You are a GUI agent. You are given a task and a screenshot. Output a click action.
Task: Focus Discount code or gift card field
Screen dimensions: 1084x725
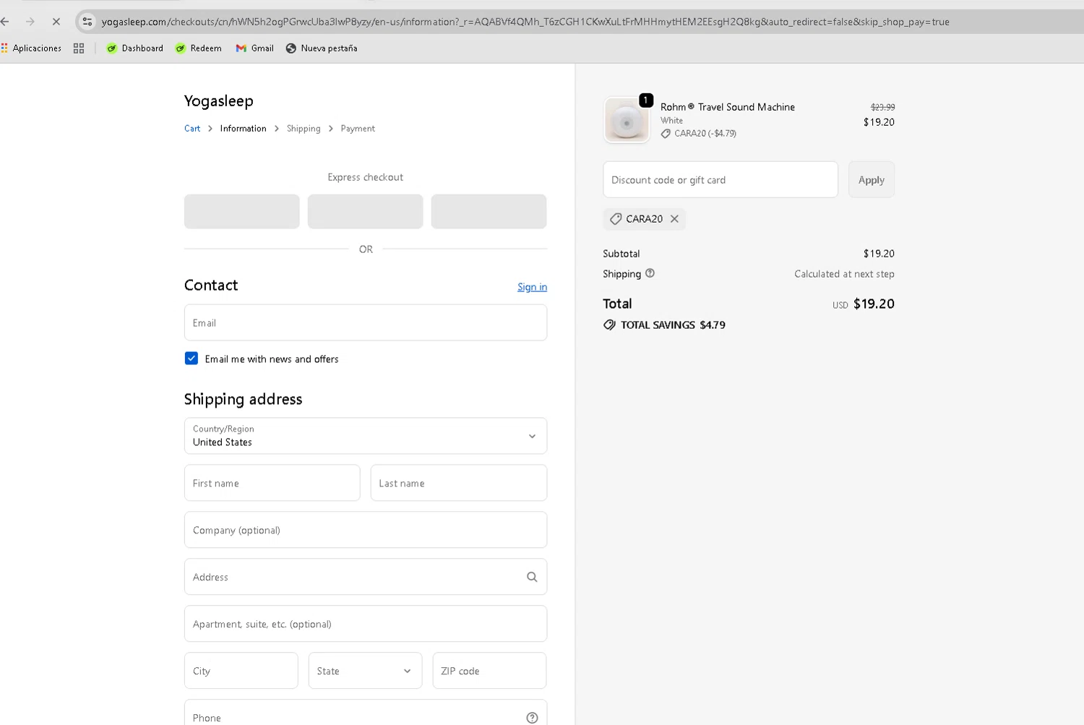pyautogui.click(x=720, y=179)
